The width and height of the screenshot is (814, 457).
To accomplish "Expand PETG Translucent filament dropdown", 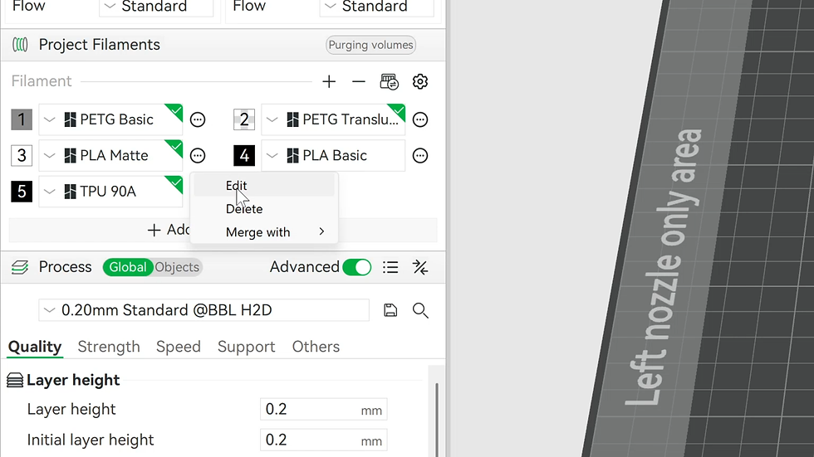I will (272, 119).
